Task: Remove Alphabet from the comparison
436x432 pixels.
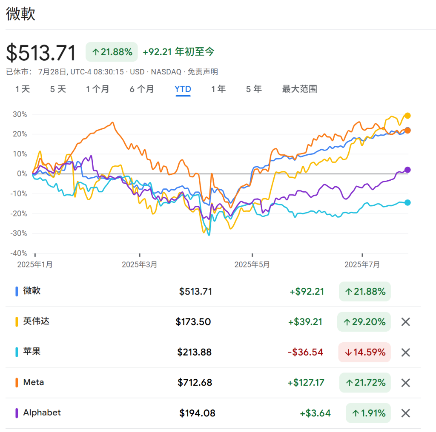Action: 405,413
